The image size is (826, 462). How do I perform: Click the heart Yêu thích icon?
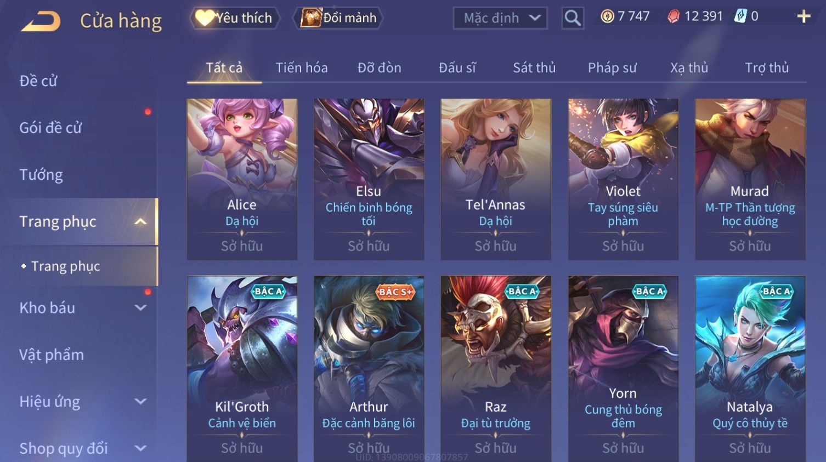(x=204, y=18)
